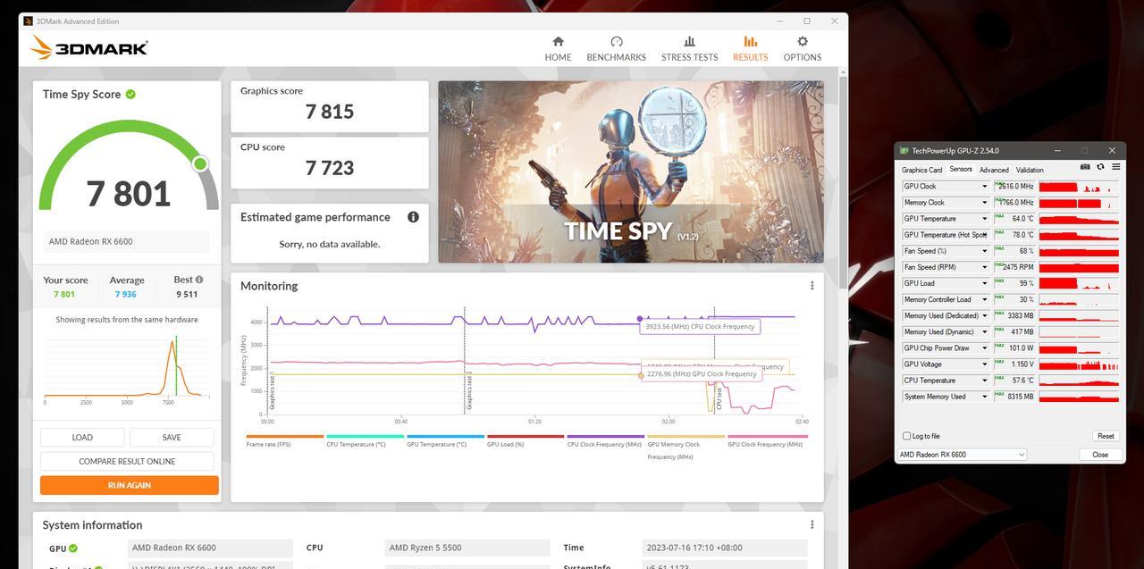Enable the Log to file checkbox
1144x569 pixels.
(907, 436)
